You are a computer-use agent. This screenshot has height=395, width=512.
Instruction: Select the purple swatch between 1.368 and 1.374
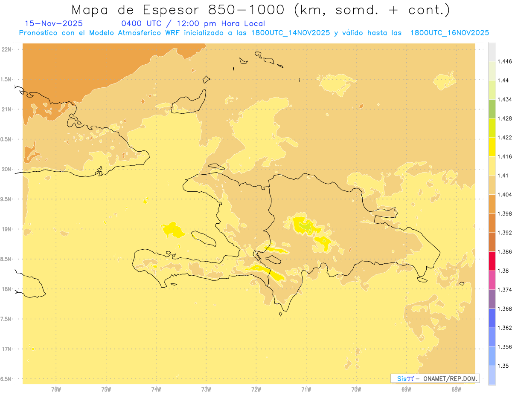[x=492, y=299]
